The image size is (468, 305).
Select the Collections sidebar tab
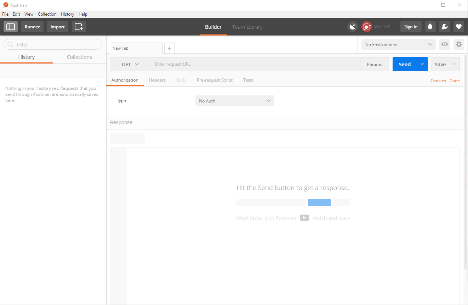(x=79, y=57)
